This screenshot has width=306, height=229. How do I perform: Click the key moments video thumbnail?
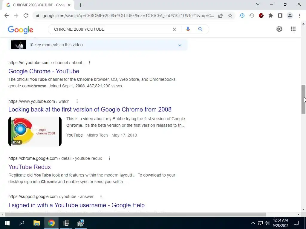point(18,45)
